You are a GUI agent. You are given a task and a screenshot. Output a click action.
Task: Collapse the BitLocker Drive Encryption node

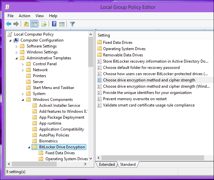click(29, 147)
